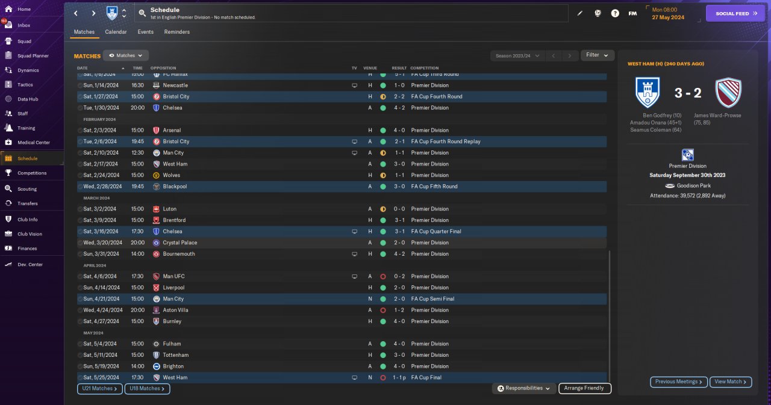Image resolution: width=771 pixels, height=405 pixels.
Task: Click the Tottenham opposition name
Action: point(175,355)
